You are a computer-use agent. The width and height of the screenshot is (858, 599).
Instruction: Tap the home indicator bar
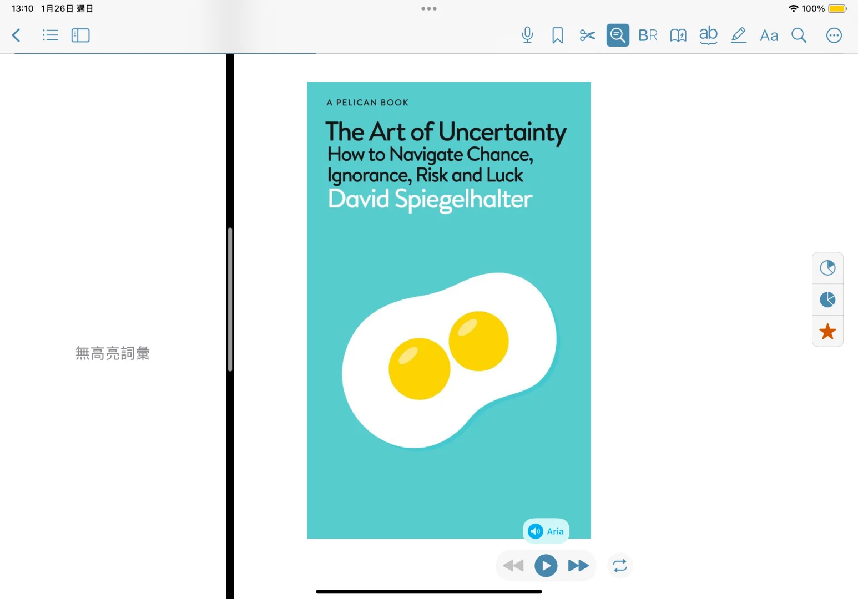429,591
